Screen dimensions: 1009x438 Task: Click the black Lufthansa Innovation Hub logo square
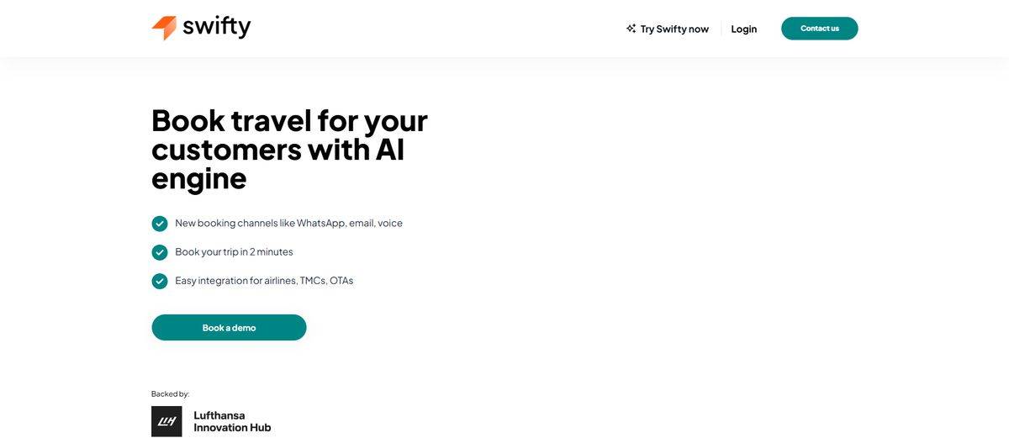[x=166, y=421]
